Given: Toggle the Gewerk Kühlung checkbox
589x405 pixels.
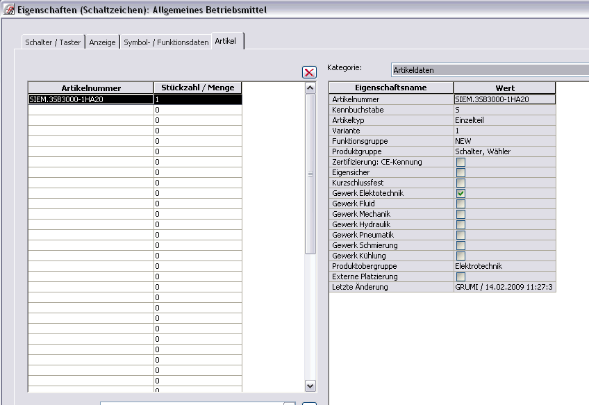Looking at the screenshot, I should coord(461,256).
